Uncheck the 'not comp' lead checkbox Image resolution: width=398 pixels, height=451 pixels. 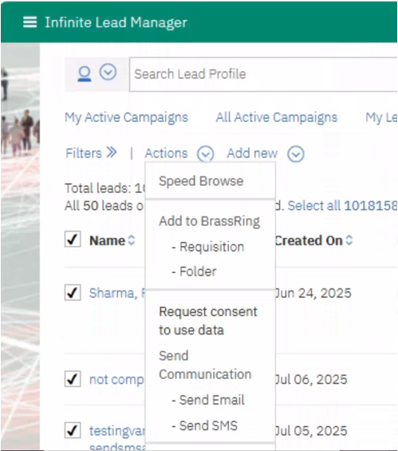73,378
